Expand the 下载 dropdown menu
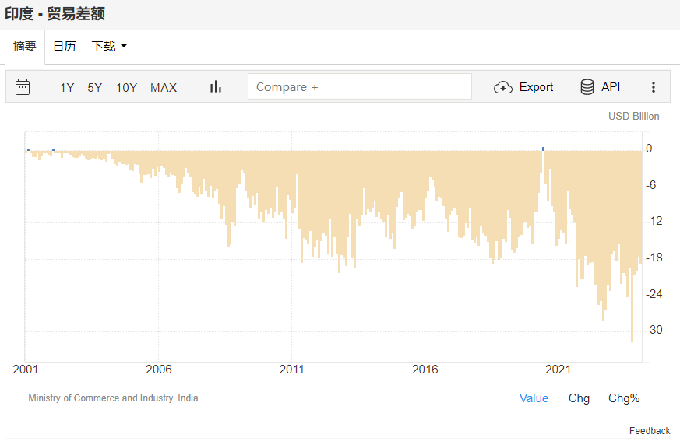This screenshot has width=680, height=445. tap(104, 47)
